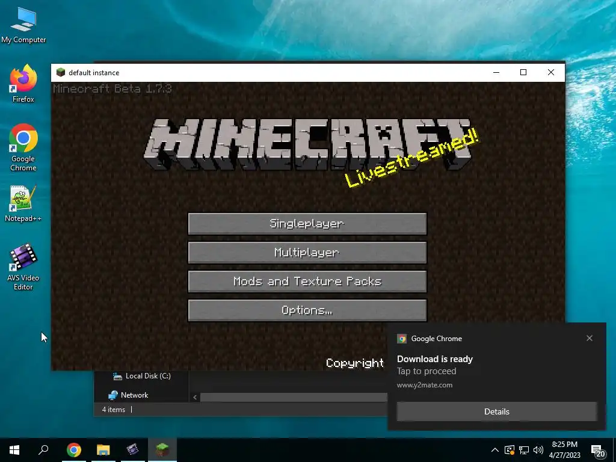
Task: Select the Firefox desktop shortcut
Action: coord(23,84)
